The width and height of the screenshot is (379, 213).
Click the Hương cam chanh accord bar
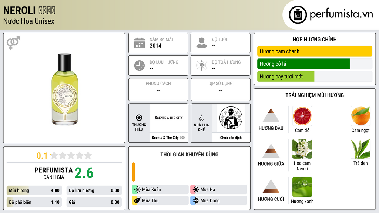(x=315, y=51)
